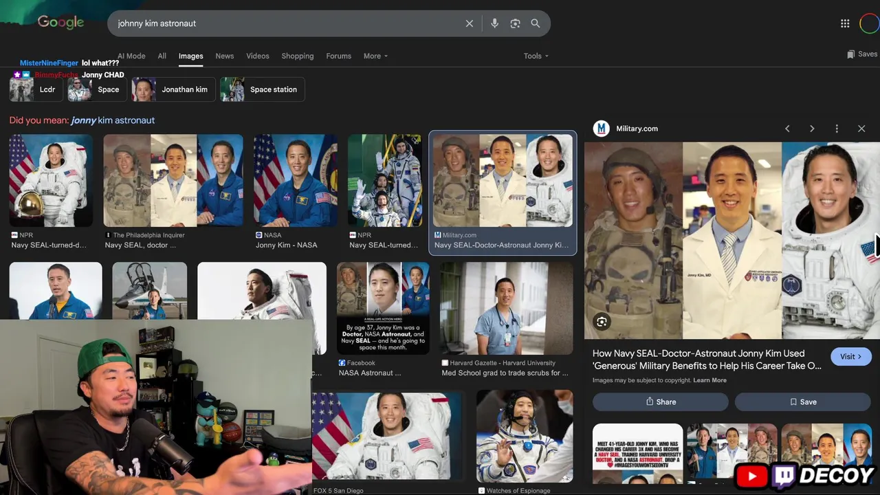
Task: Open the Military.com article title link
Action: coord(707,360)
